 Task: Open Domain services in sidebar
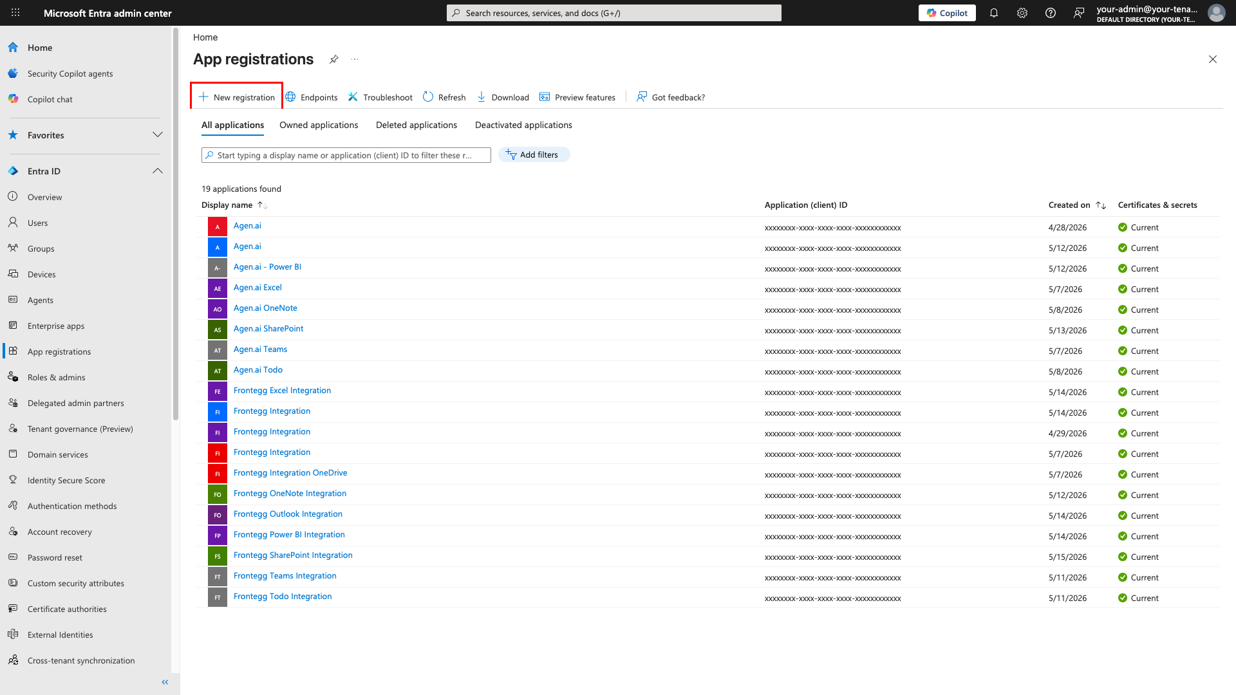coord(58,454)
